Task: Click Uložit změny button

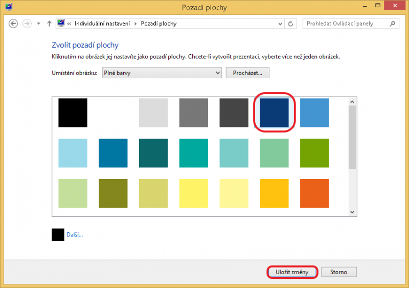Action: click(292, 272)
